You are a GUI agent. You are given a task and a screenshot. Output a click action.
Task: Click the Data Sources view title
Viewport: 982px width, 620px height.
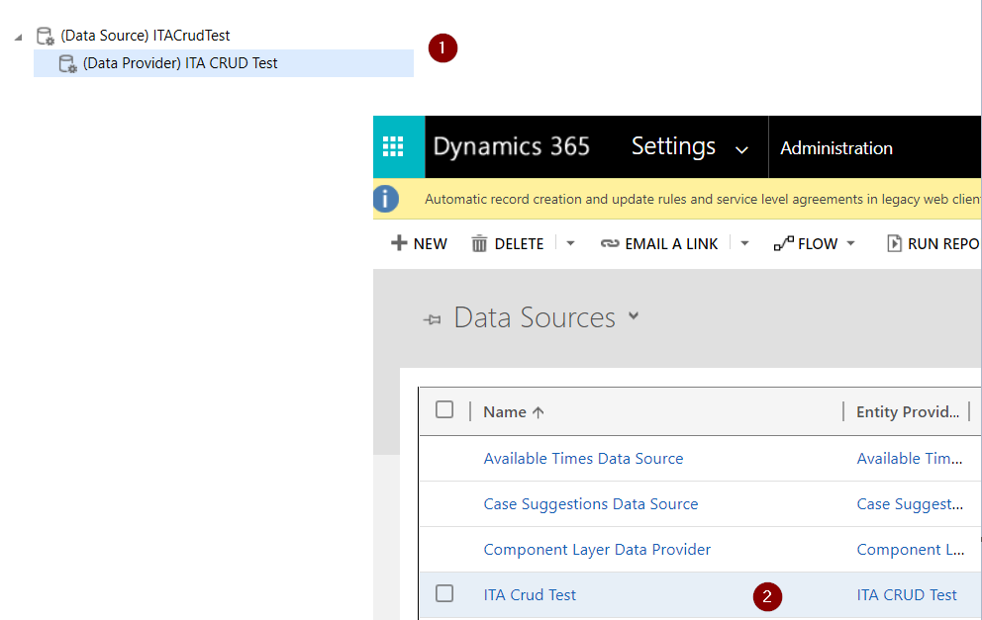click(x=535, y=317)
